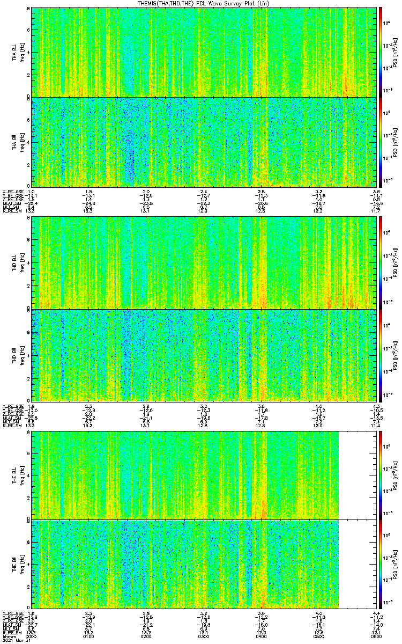Click the plot title 'THEMIS FGL Wave Survey Plot'
The width and height of the screenshot is (402, 644).
click(204, 3)
